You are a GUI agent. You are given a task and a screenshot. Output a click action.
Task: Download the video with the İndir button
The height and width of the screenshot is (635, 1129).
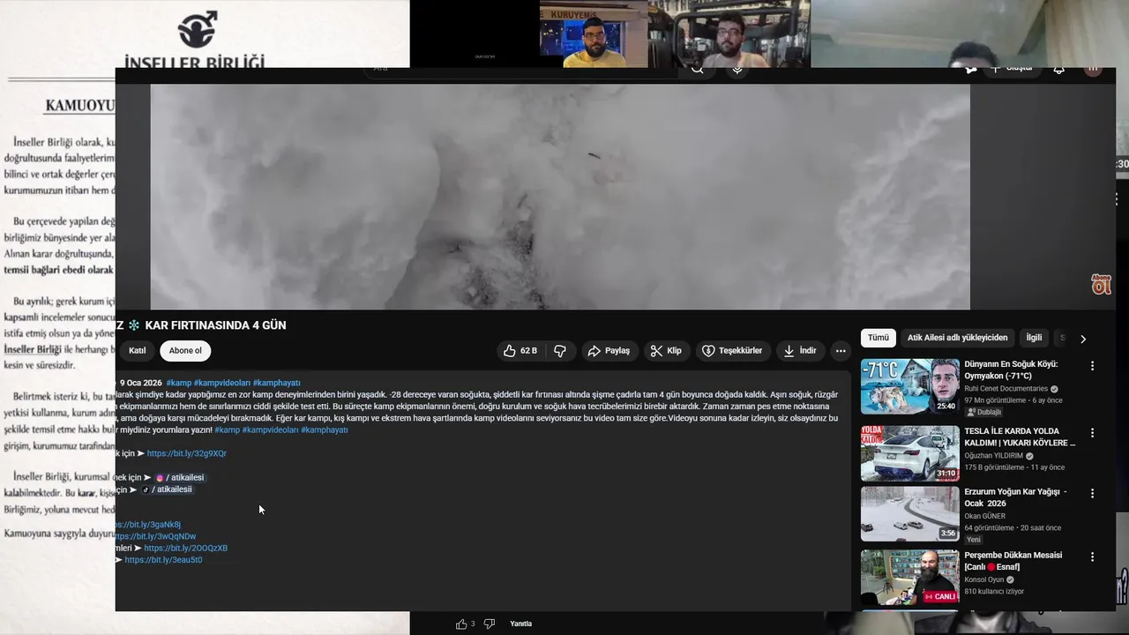tap(800, 351)
